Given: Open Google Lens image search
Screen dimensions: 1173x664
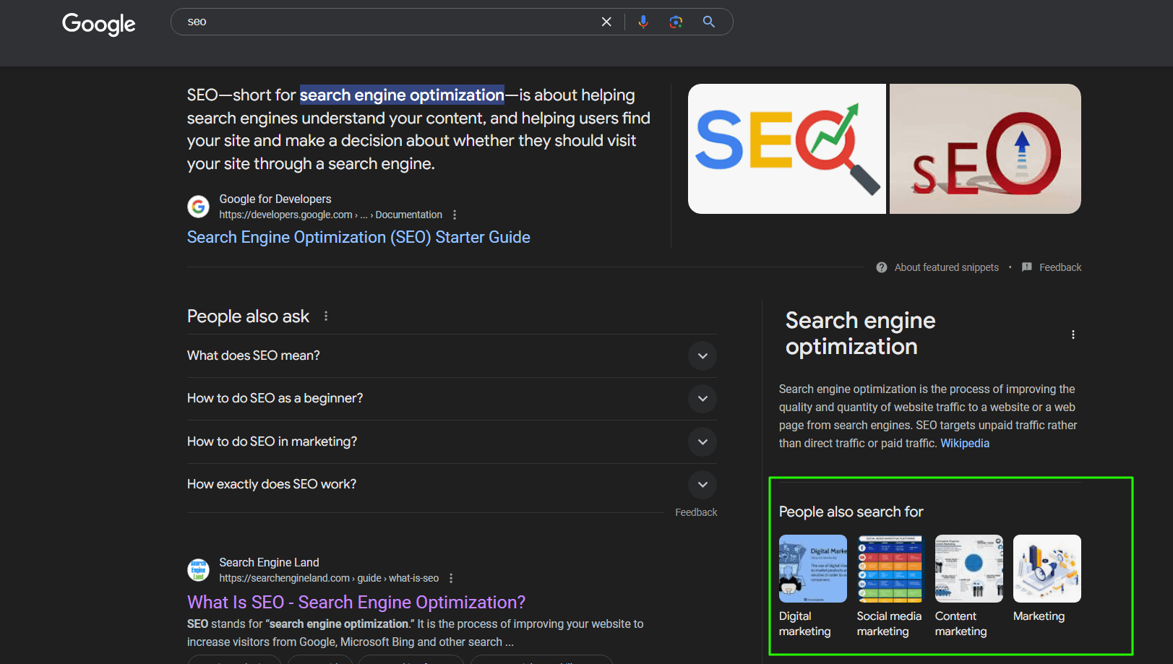Looking at the screenshot, I should point(676,22).
